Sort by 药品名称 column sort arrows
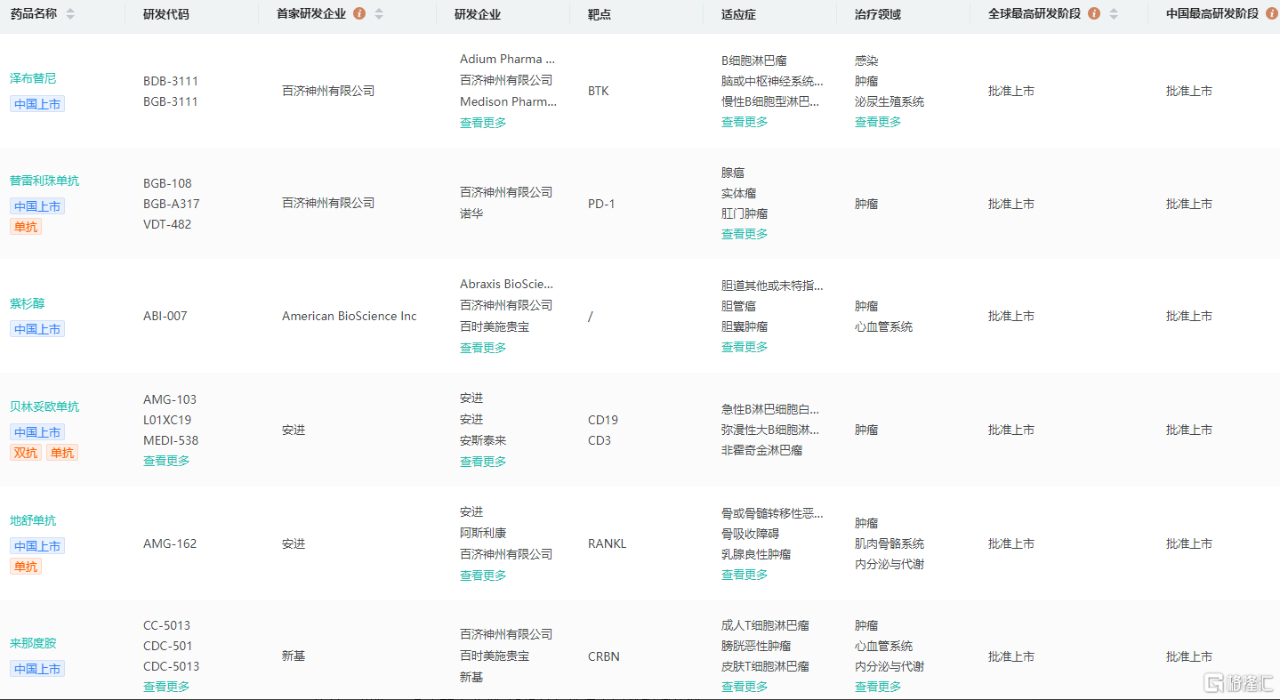The width and height of the screenshot is (1280, 700). pos(70,14)
